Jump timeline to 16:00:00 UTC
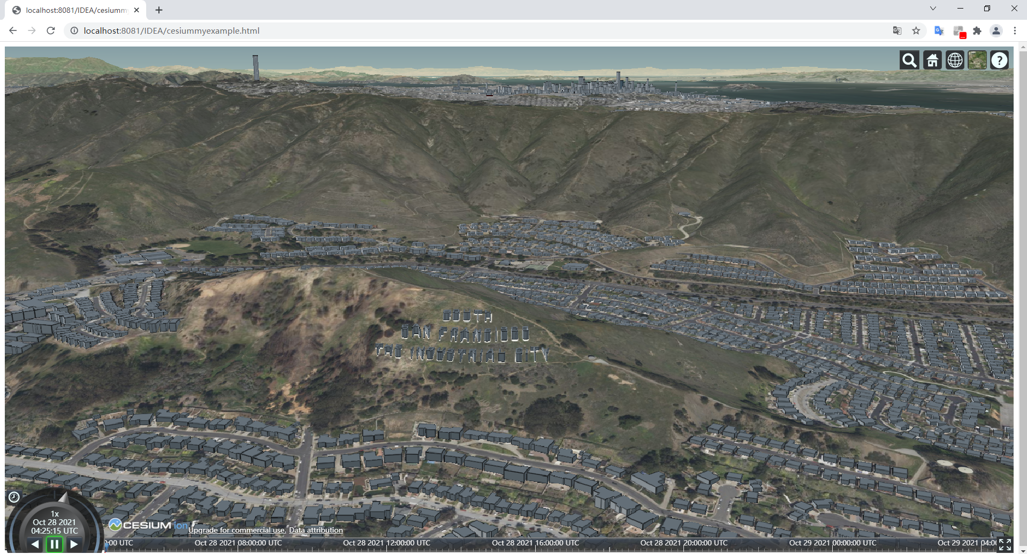This screenshot has width=1027, height=554. [x=535, y=543]
